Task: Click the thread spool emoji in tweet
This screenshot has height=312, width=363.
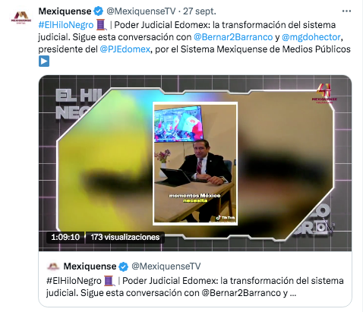Action: 102,25
